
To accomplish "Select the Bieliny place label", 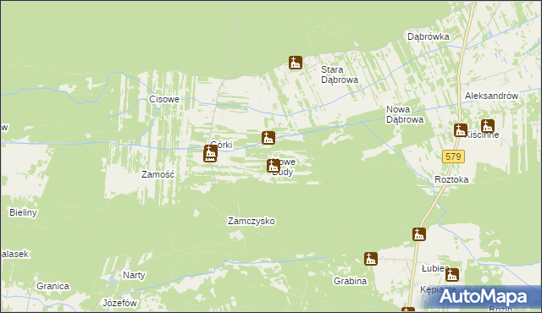I will tap(23, 212).
